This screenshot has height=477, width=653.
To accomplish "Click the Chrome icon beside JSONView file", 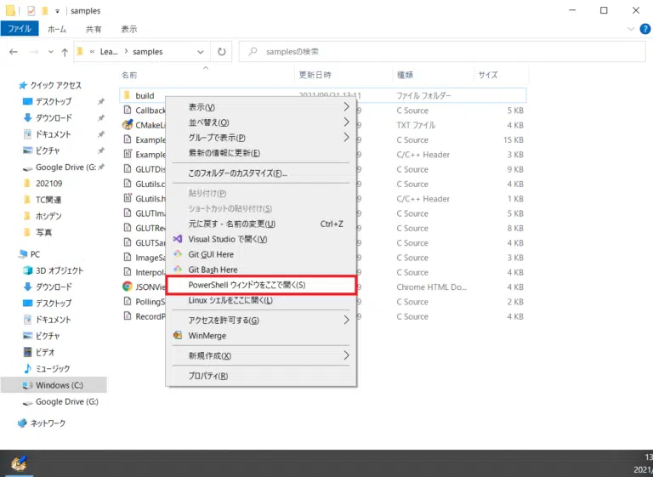I will [127, 287].
